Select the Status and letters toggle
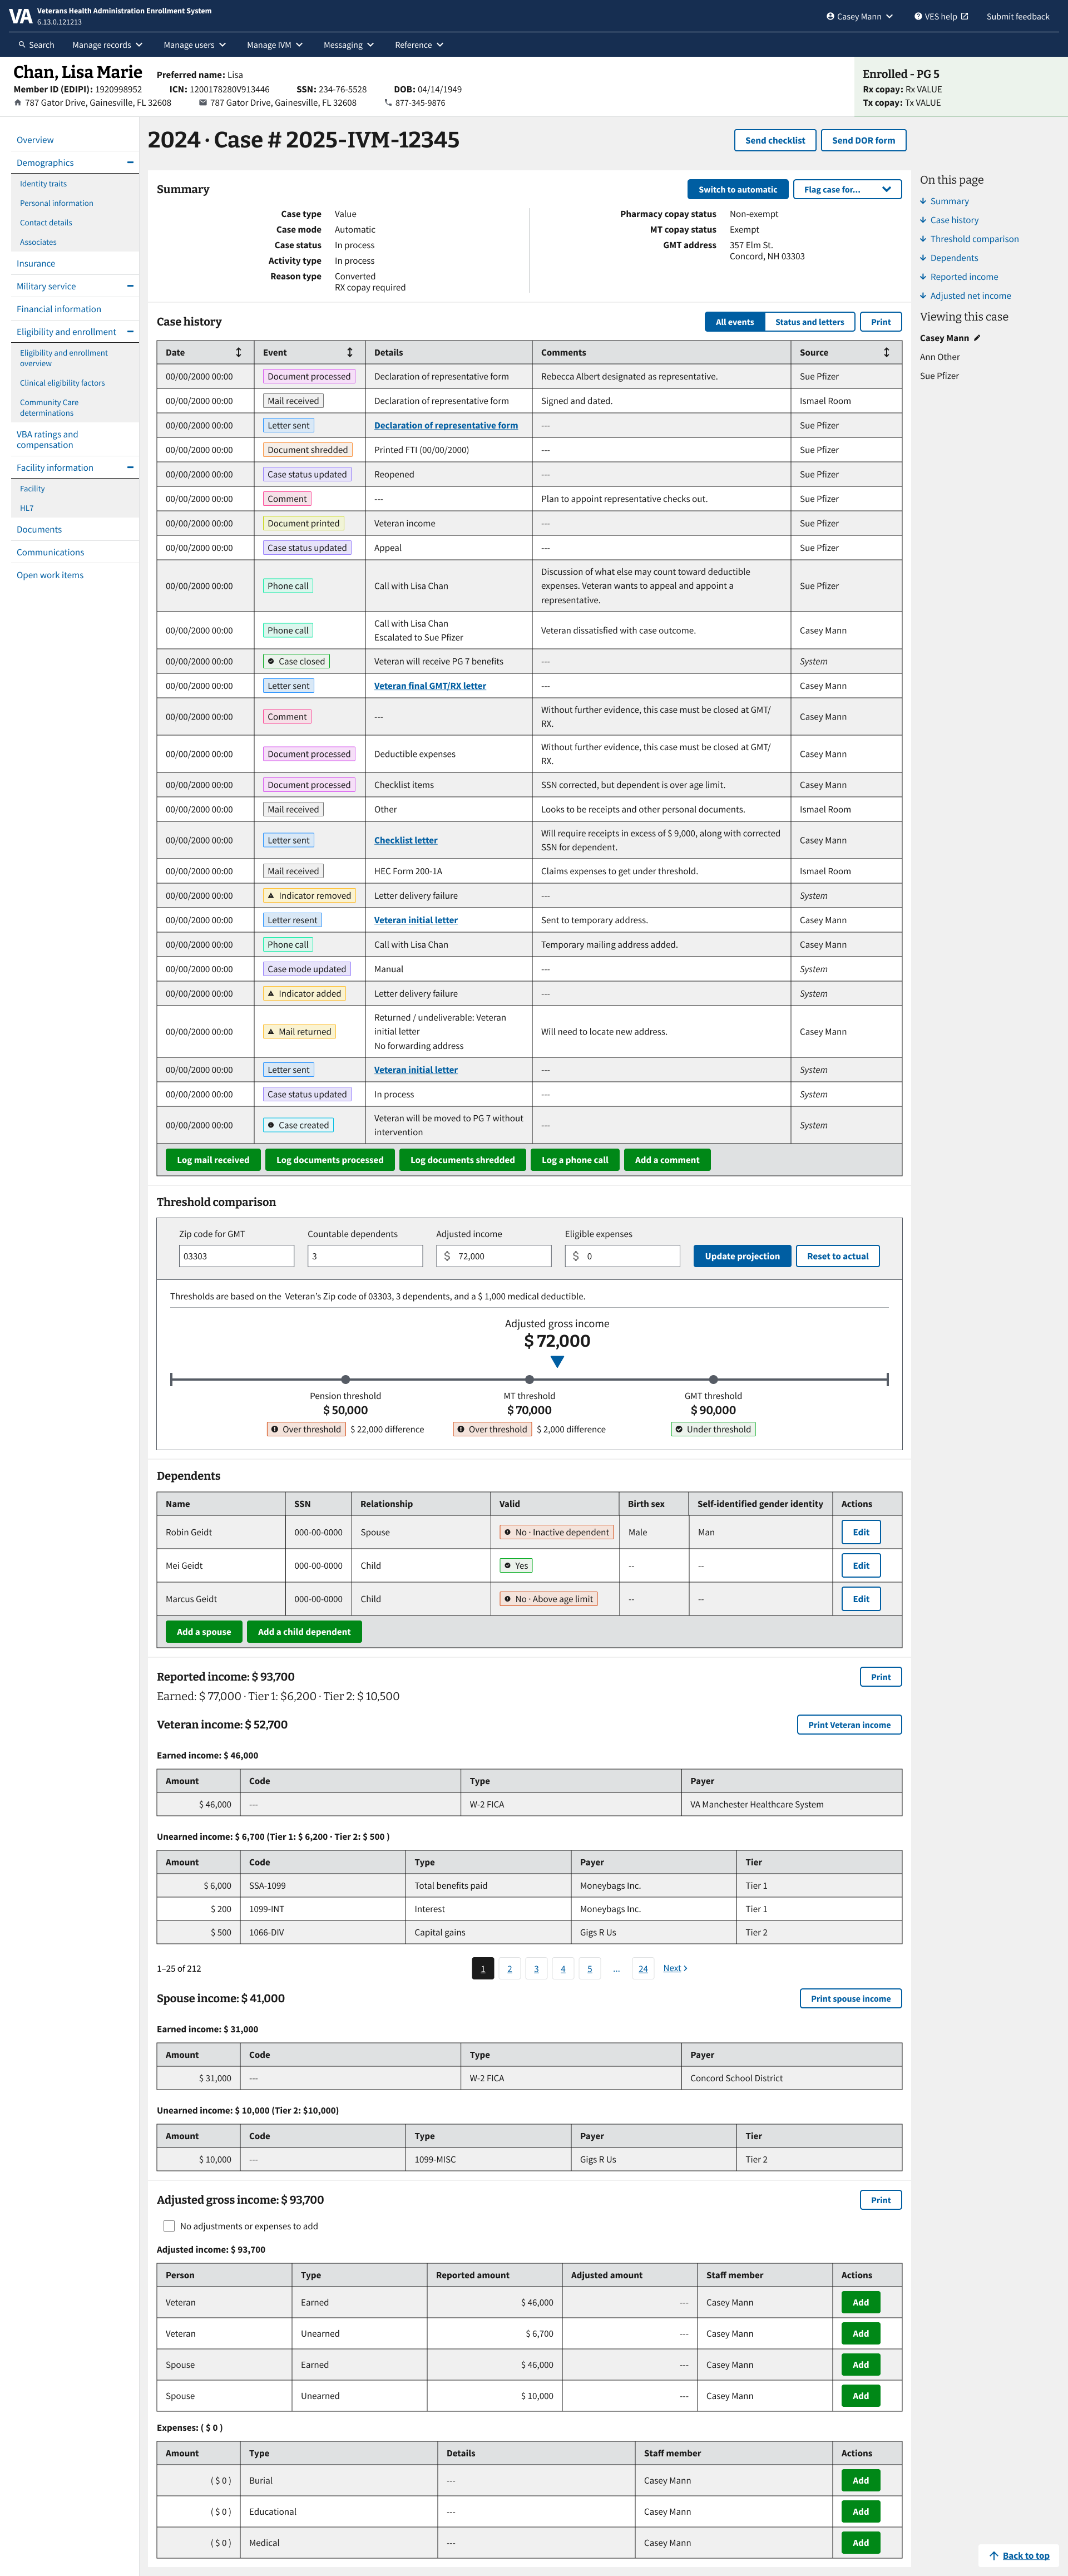The width and height of the screenshot is (1068, 2576). [x=809, y=322]
